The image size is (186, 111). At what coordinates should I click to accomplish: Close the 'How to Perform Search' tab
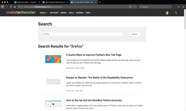[67, 2]
